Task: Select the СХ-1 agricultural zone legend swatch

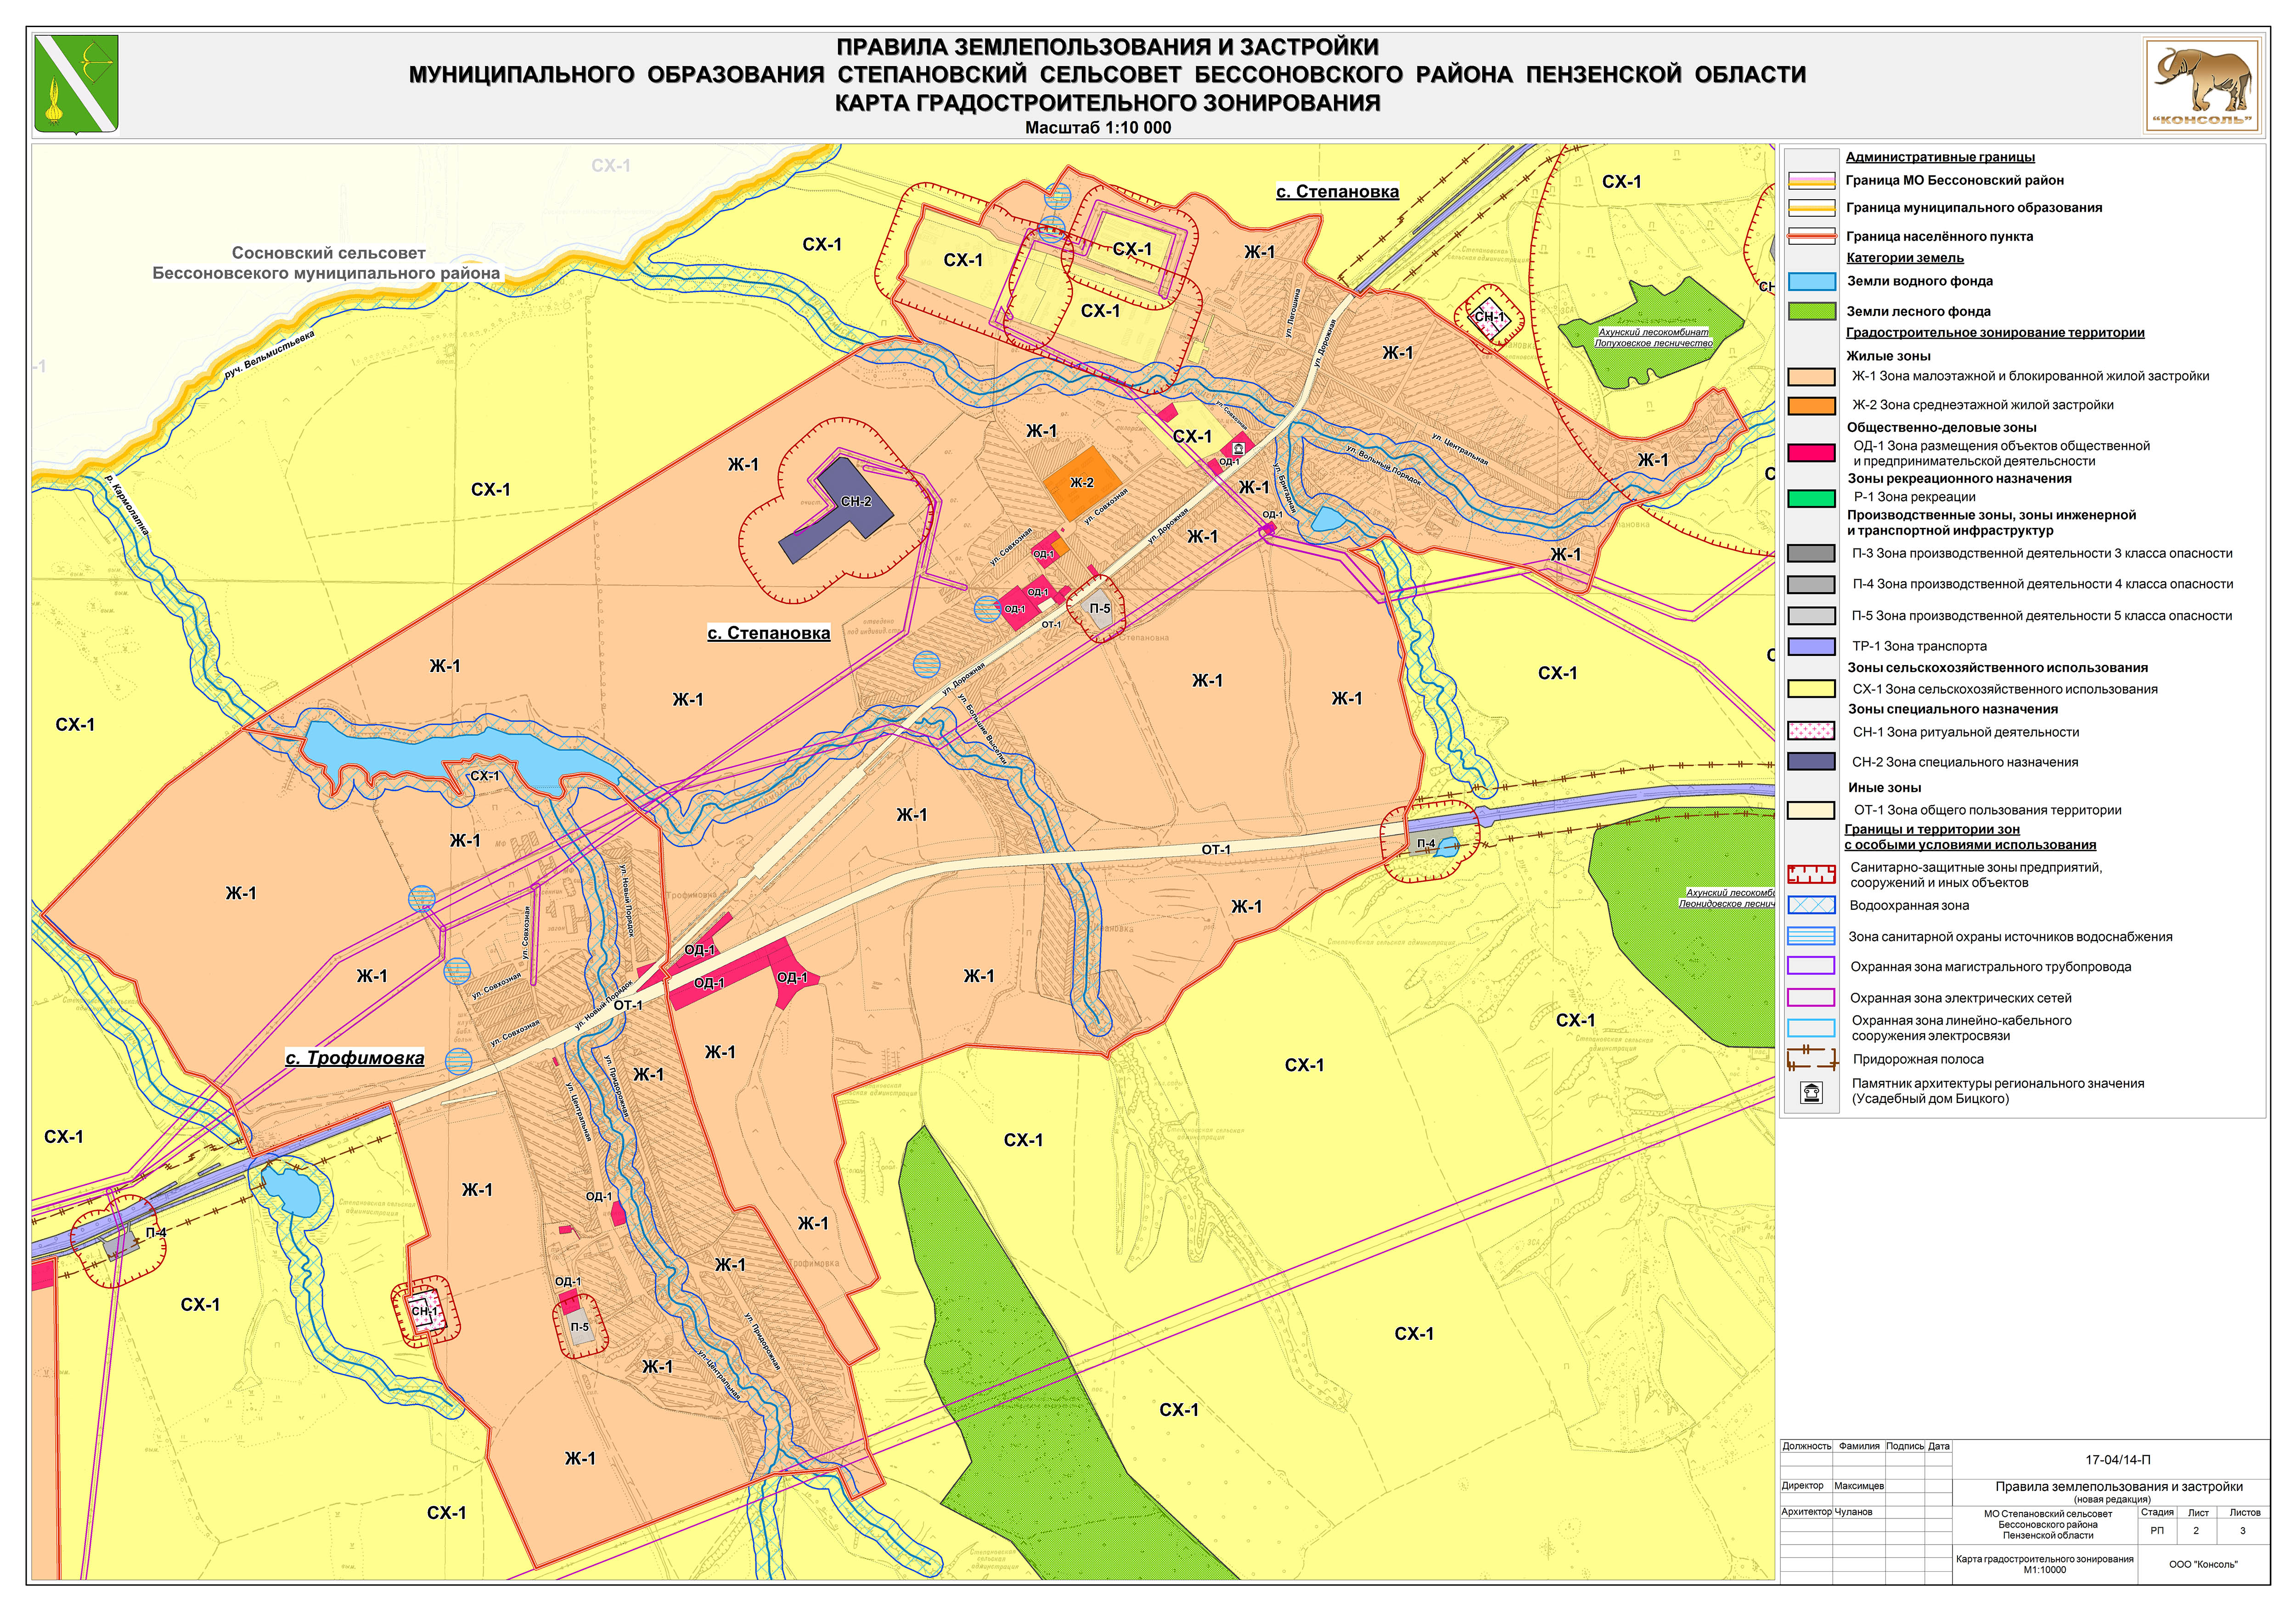Action: [x=1811, y=689]
